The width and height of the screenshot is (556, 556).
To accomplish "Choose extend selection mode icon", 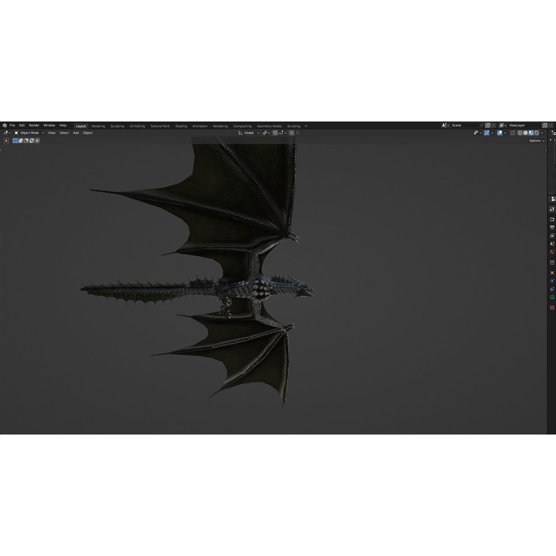I will point(21,141).
